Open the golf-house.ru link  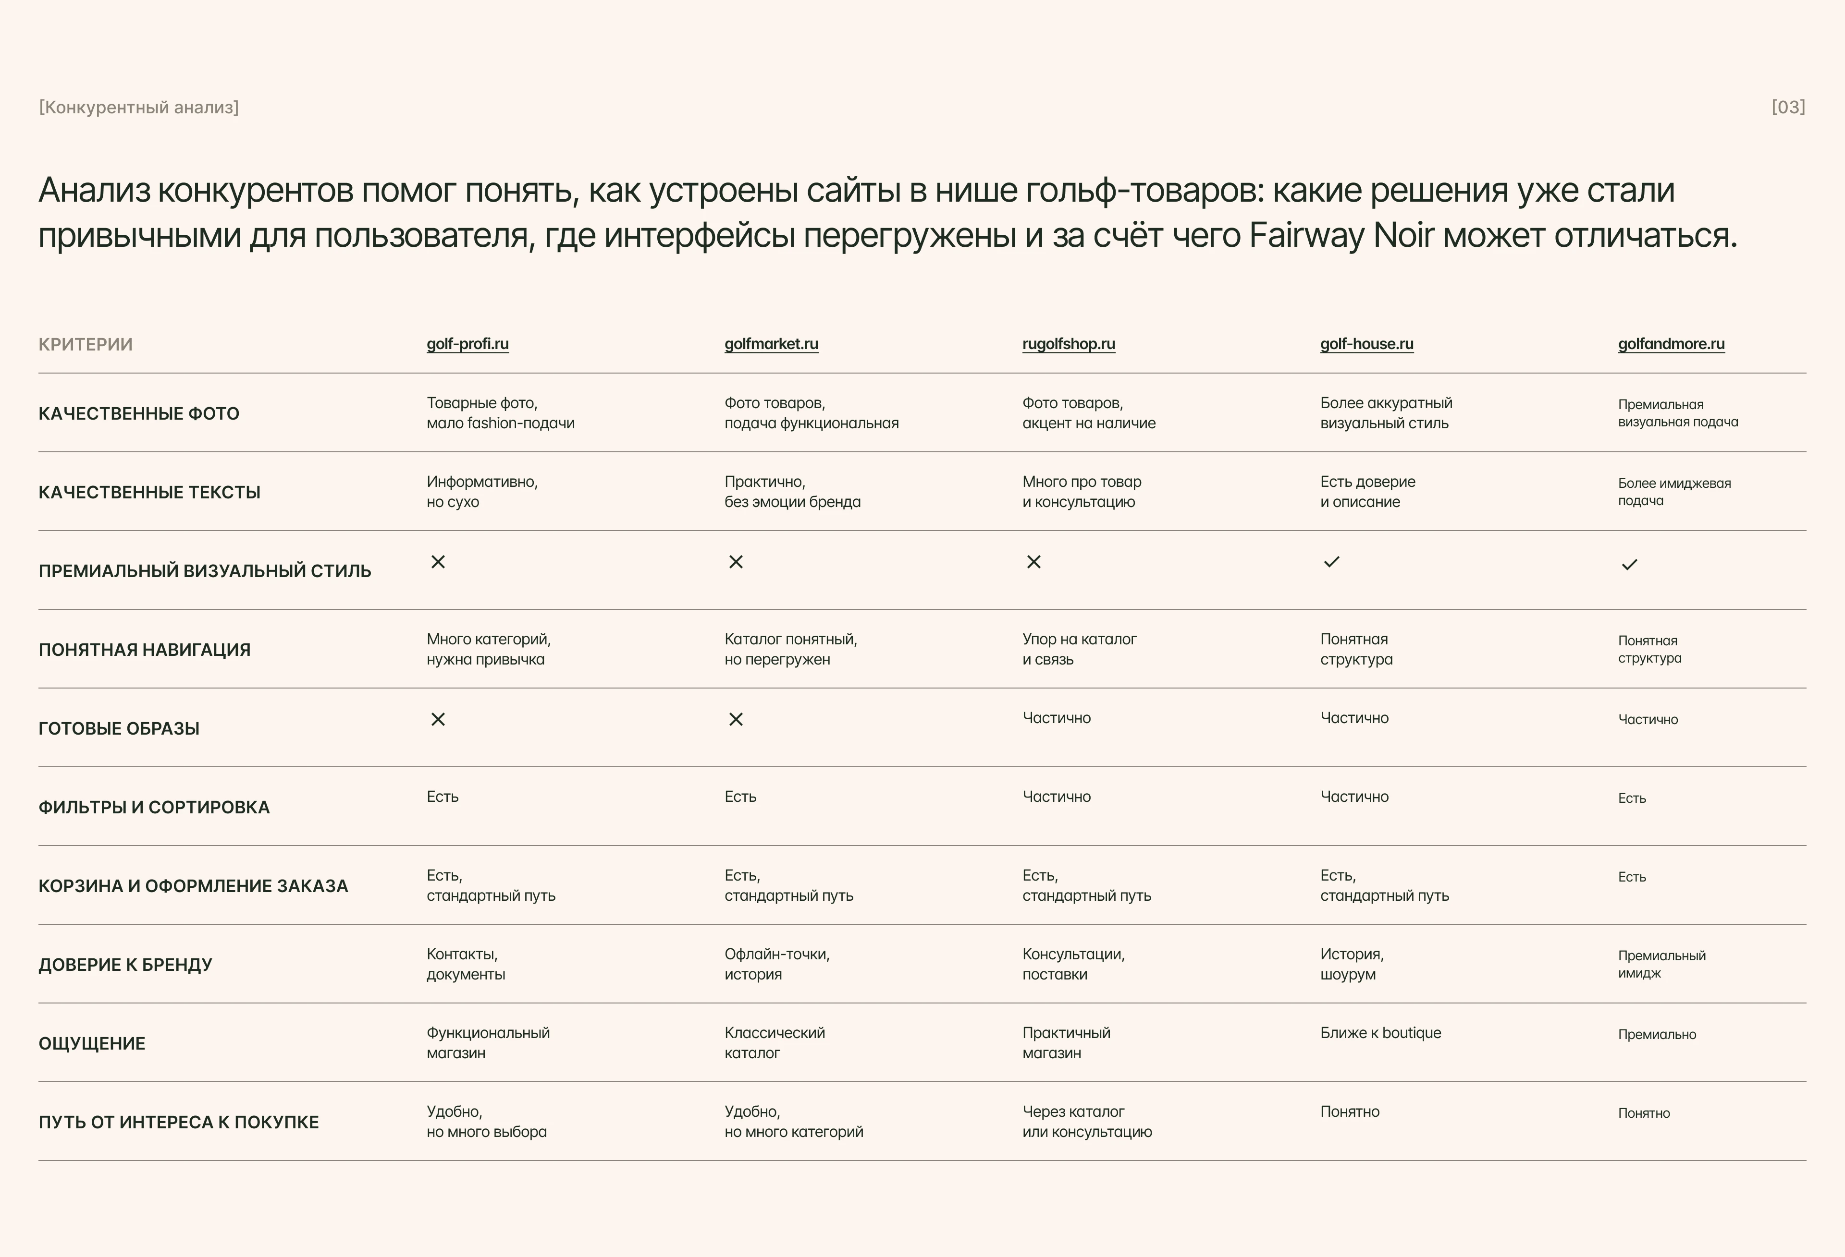point(1366,344)
